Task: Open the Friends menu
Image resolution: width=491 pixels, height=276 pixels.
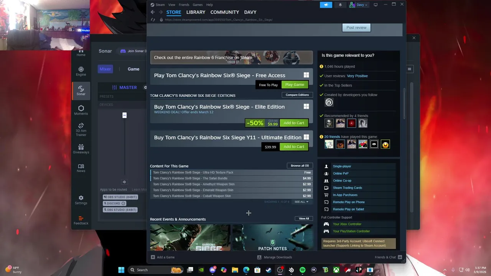Action: (184, 5)
